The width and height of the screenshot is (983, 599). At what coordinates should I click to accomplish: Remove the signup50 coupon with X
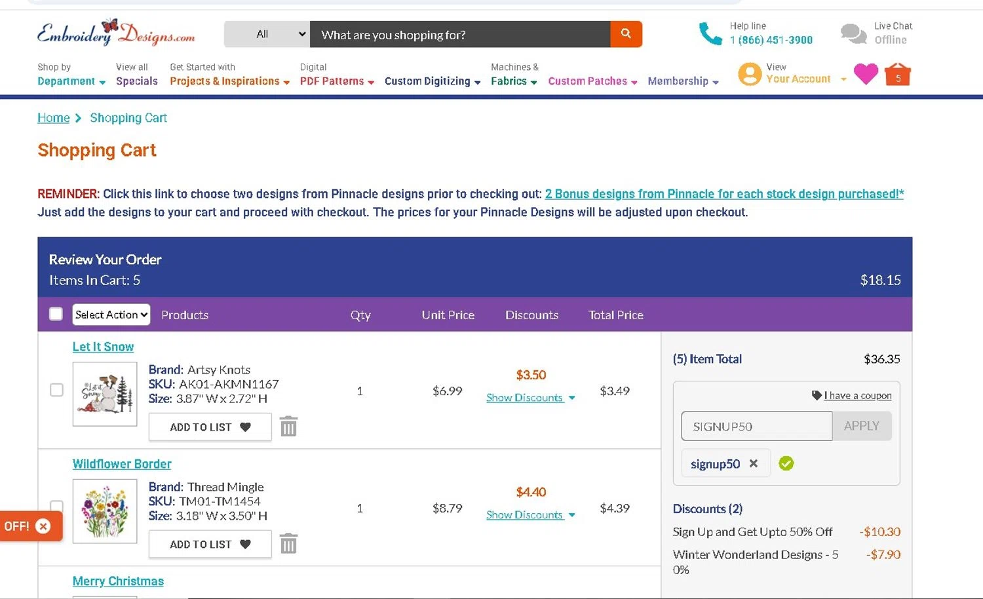point(754,463)
